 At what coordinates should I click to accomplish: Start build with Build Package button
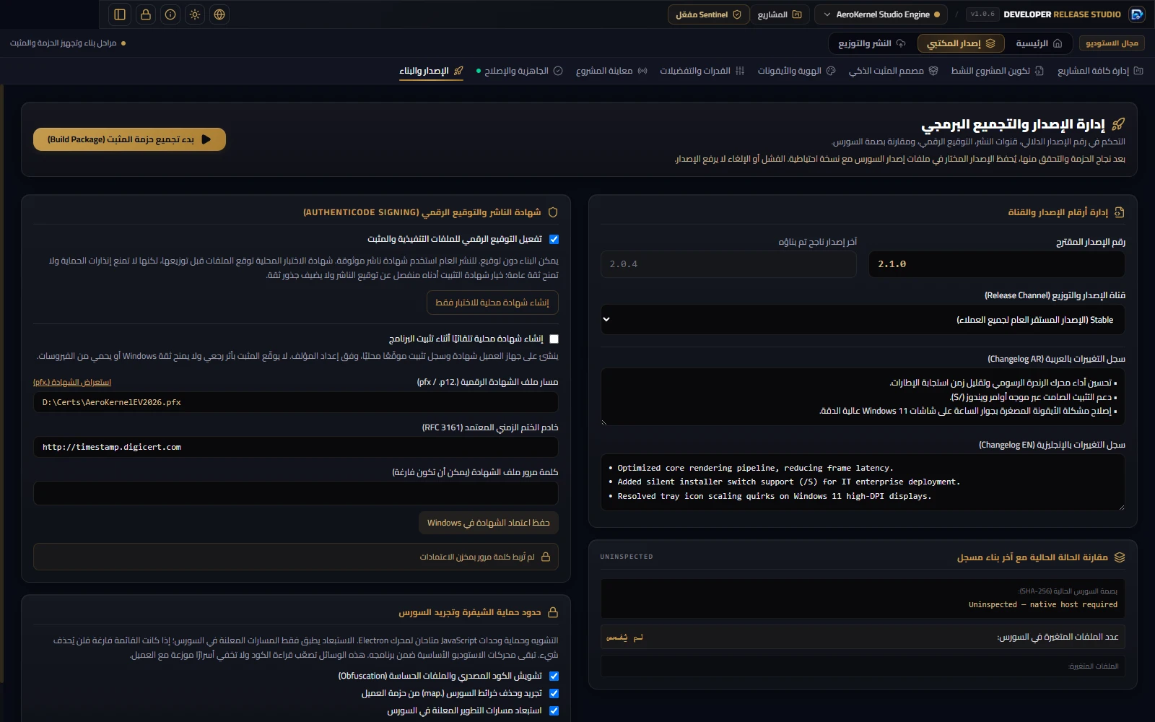pyautogui.click(x=129, y=139)
